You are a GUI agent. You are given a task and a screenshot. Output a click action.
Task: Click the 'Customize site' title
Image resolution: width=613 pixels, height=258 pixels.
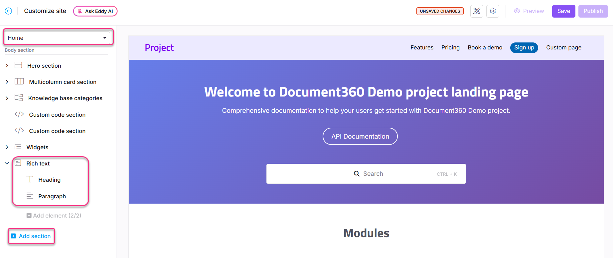[x=45, y=11]
